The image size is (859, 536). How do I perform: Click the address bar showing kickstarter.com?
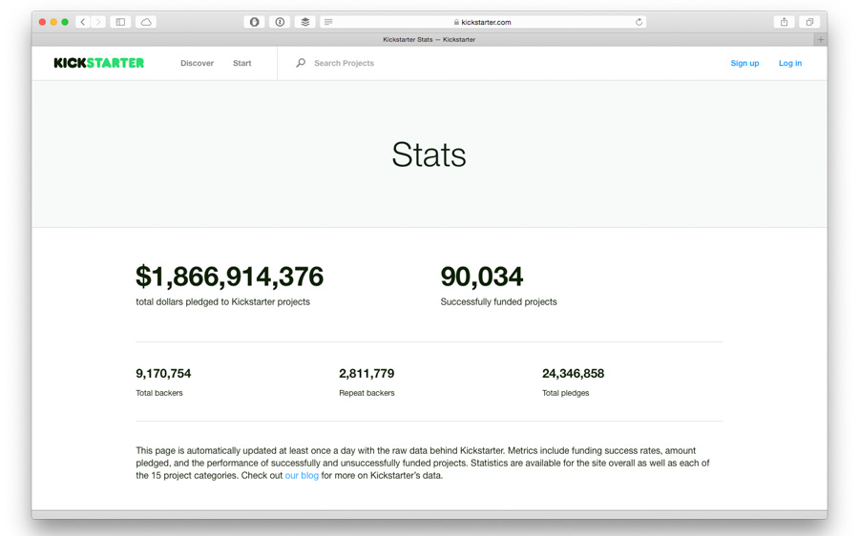point(483,22)
